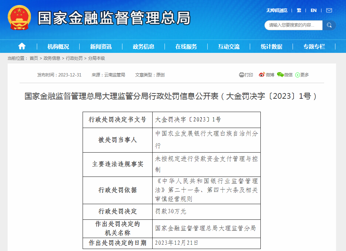Open the home icon in navigation bar

coord(22,46)
